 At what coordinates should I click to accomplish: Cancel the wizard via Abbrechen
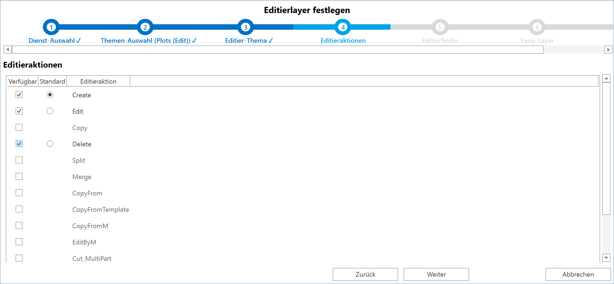click(578, 274)
